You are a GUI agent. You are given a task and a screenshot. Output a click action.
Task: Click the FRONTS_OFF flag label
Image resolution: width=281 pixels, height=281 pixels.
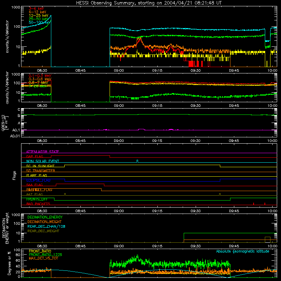(37, 199)
